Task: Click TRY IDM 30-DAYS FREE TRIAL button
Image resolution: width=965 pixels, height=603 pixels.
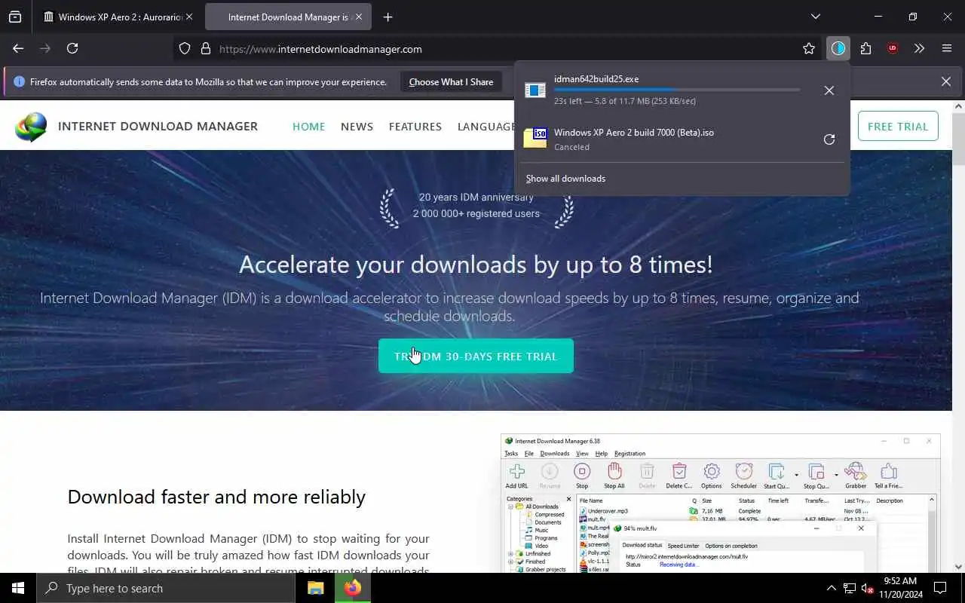Action: point(476,356)
